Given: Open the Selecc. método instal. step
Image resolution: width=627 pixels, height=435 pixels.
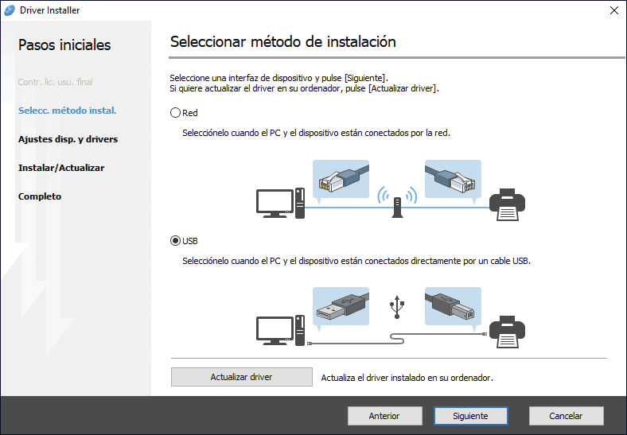Looking at the screenshot, I should pyautogui.click(x=68, y=111).
